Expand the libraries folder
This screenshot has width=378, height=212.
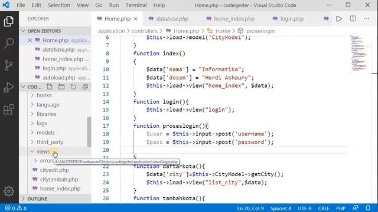[x=46, y=114]
